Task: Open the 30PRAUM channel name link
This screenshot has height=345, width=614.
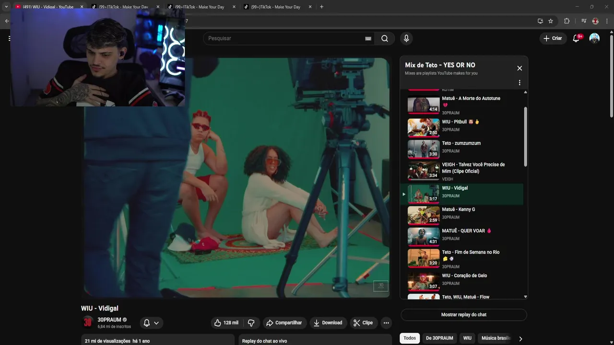Action: 109,320
